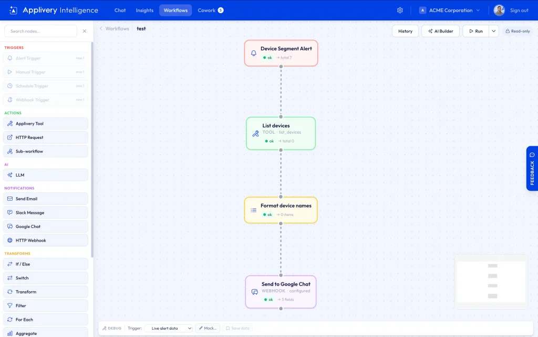The image size is (538, 337).
Task: Click the Webhook Trigger item
Action: click(45, 100)
